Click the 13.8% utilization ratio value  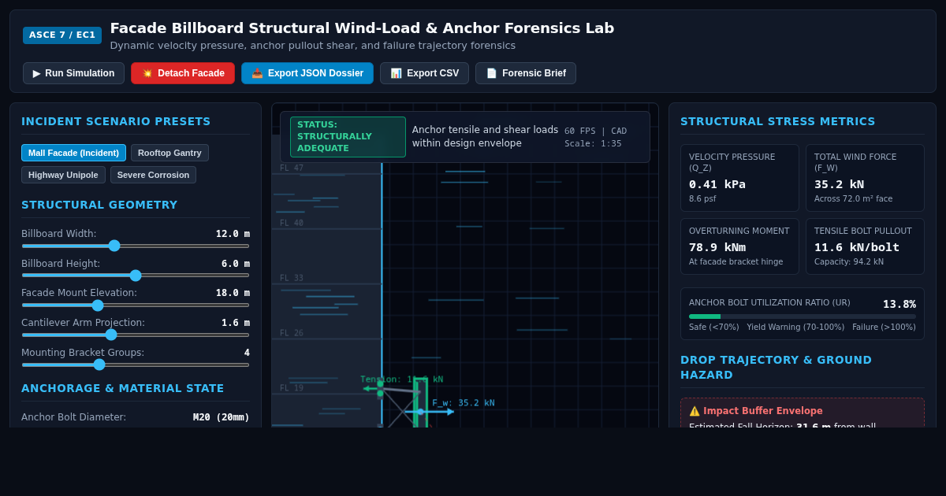coord(899,304)
